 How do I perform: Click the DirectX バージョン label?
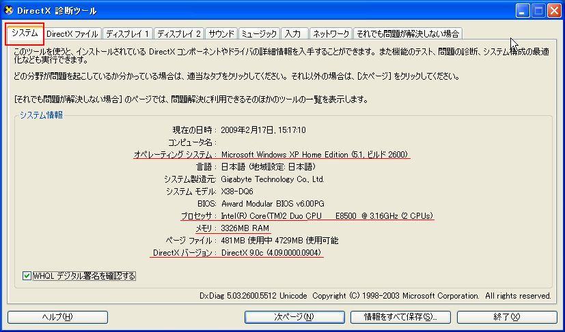185,253
